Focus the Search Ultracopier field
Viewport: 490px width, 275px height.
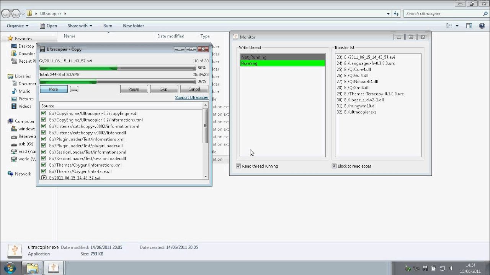tap(442, 14)
